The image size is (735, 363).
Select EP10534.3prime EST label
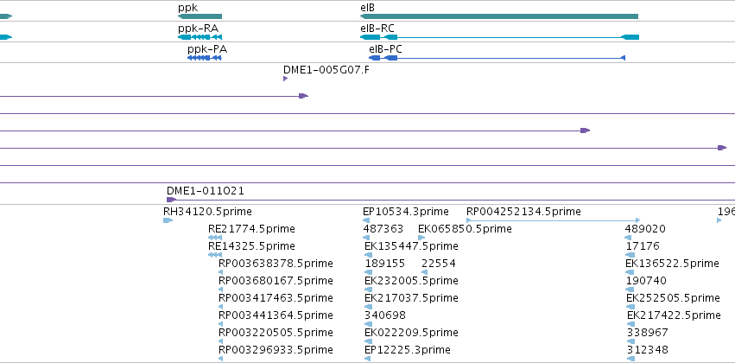406,212
